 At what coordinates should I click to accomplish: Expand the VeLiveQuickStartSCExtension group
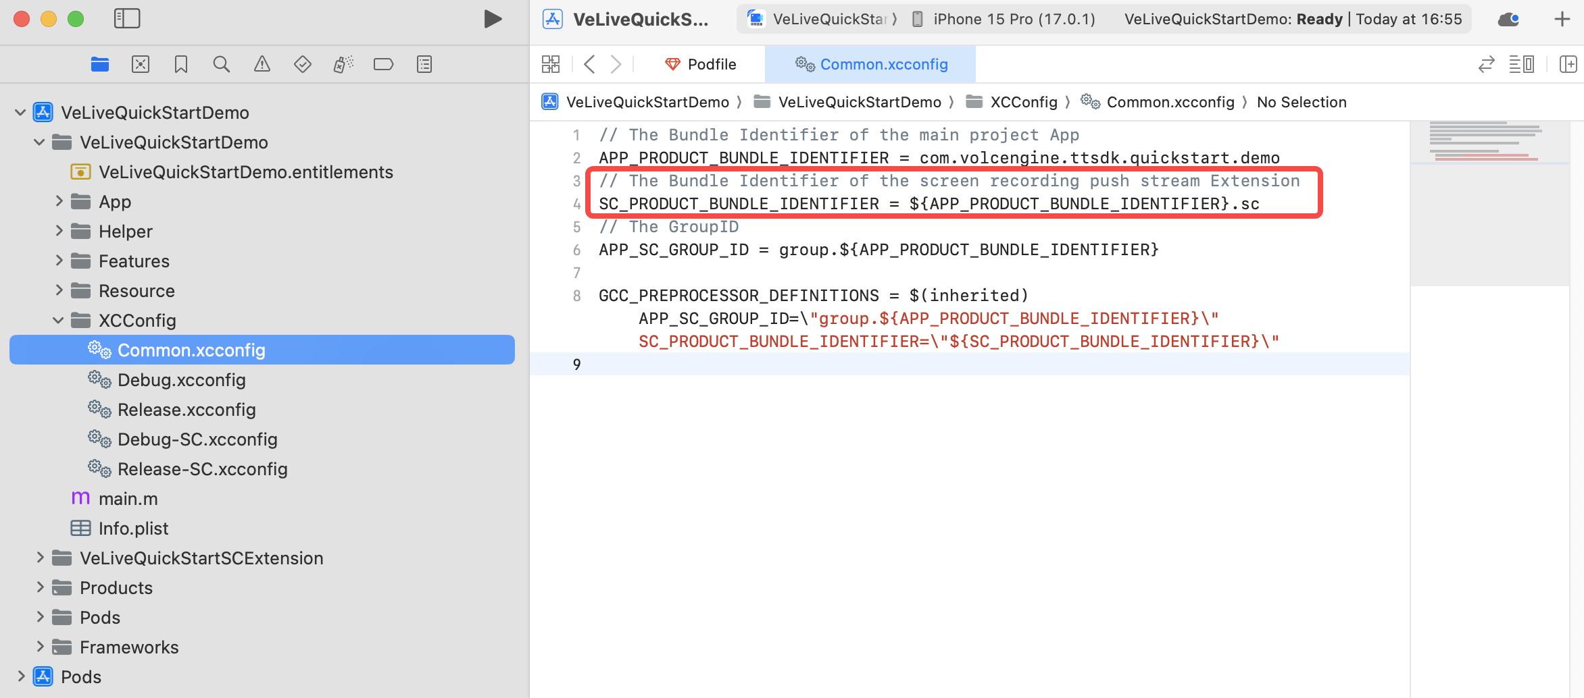(39, 558)
